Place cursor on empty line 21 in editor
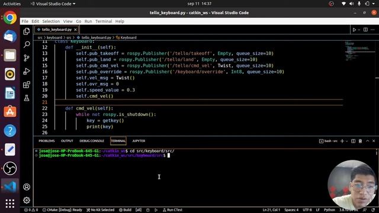 coord(199,102)
